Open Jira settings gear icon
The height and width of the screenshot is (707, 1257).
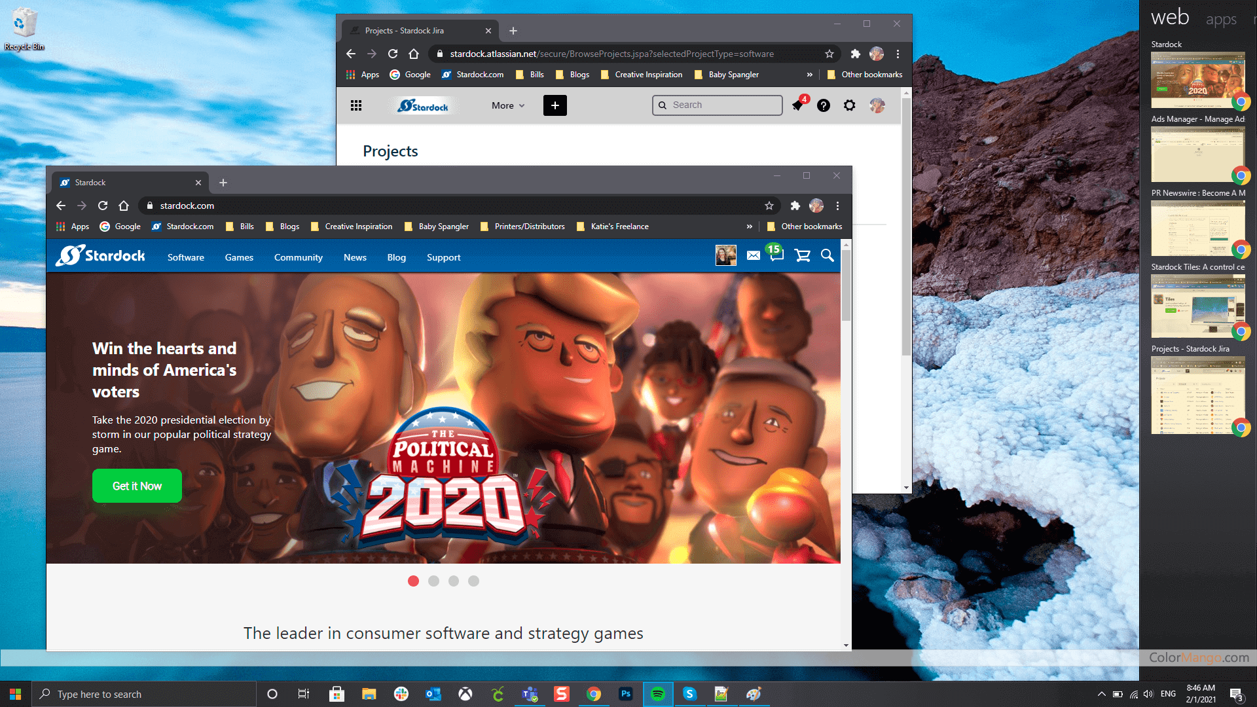click(x=850, y=105)
